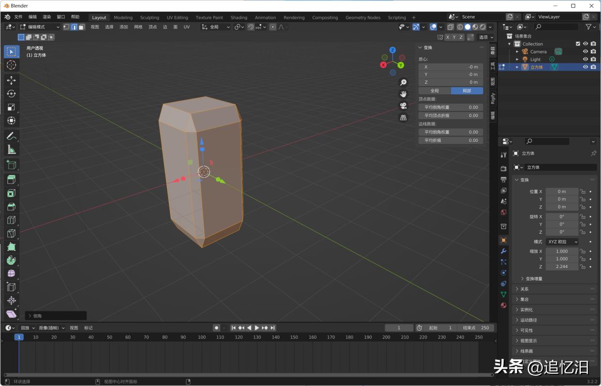Switch to the Shading workspace tab
Screen dimensions: 601x386
238,17
